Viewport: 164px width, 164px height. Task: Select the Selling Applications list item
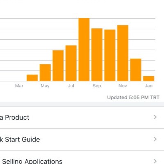pyautogui.click(x=82, y=157)
